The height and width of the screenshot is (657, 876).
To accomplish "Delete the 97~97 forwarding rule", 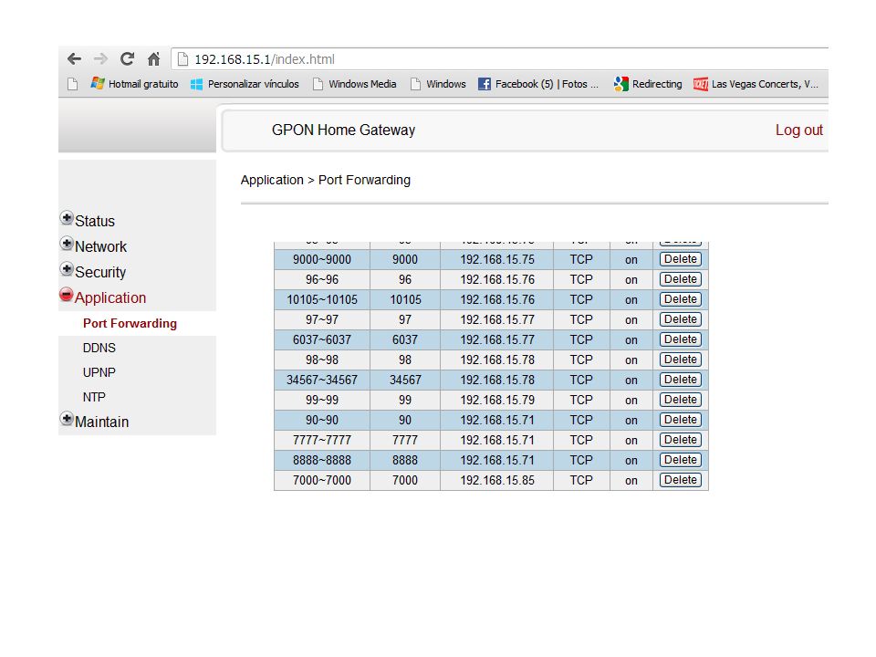I will [x=681, y=319].
